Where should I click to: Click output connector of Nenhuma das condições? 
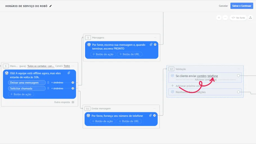[238, 92]
